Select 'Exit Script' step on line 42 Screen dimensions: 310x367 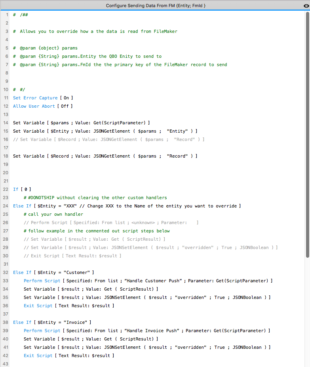click(69, 356)
